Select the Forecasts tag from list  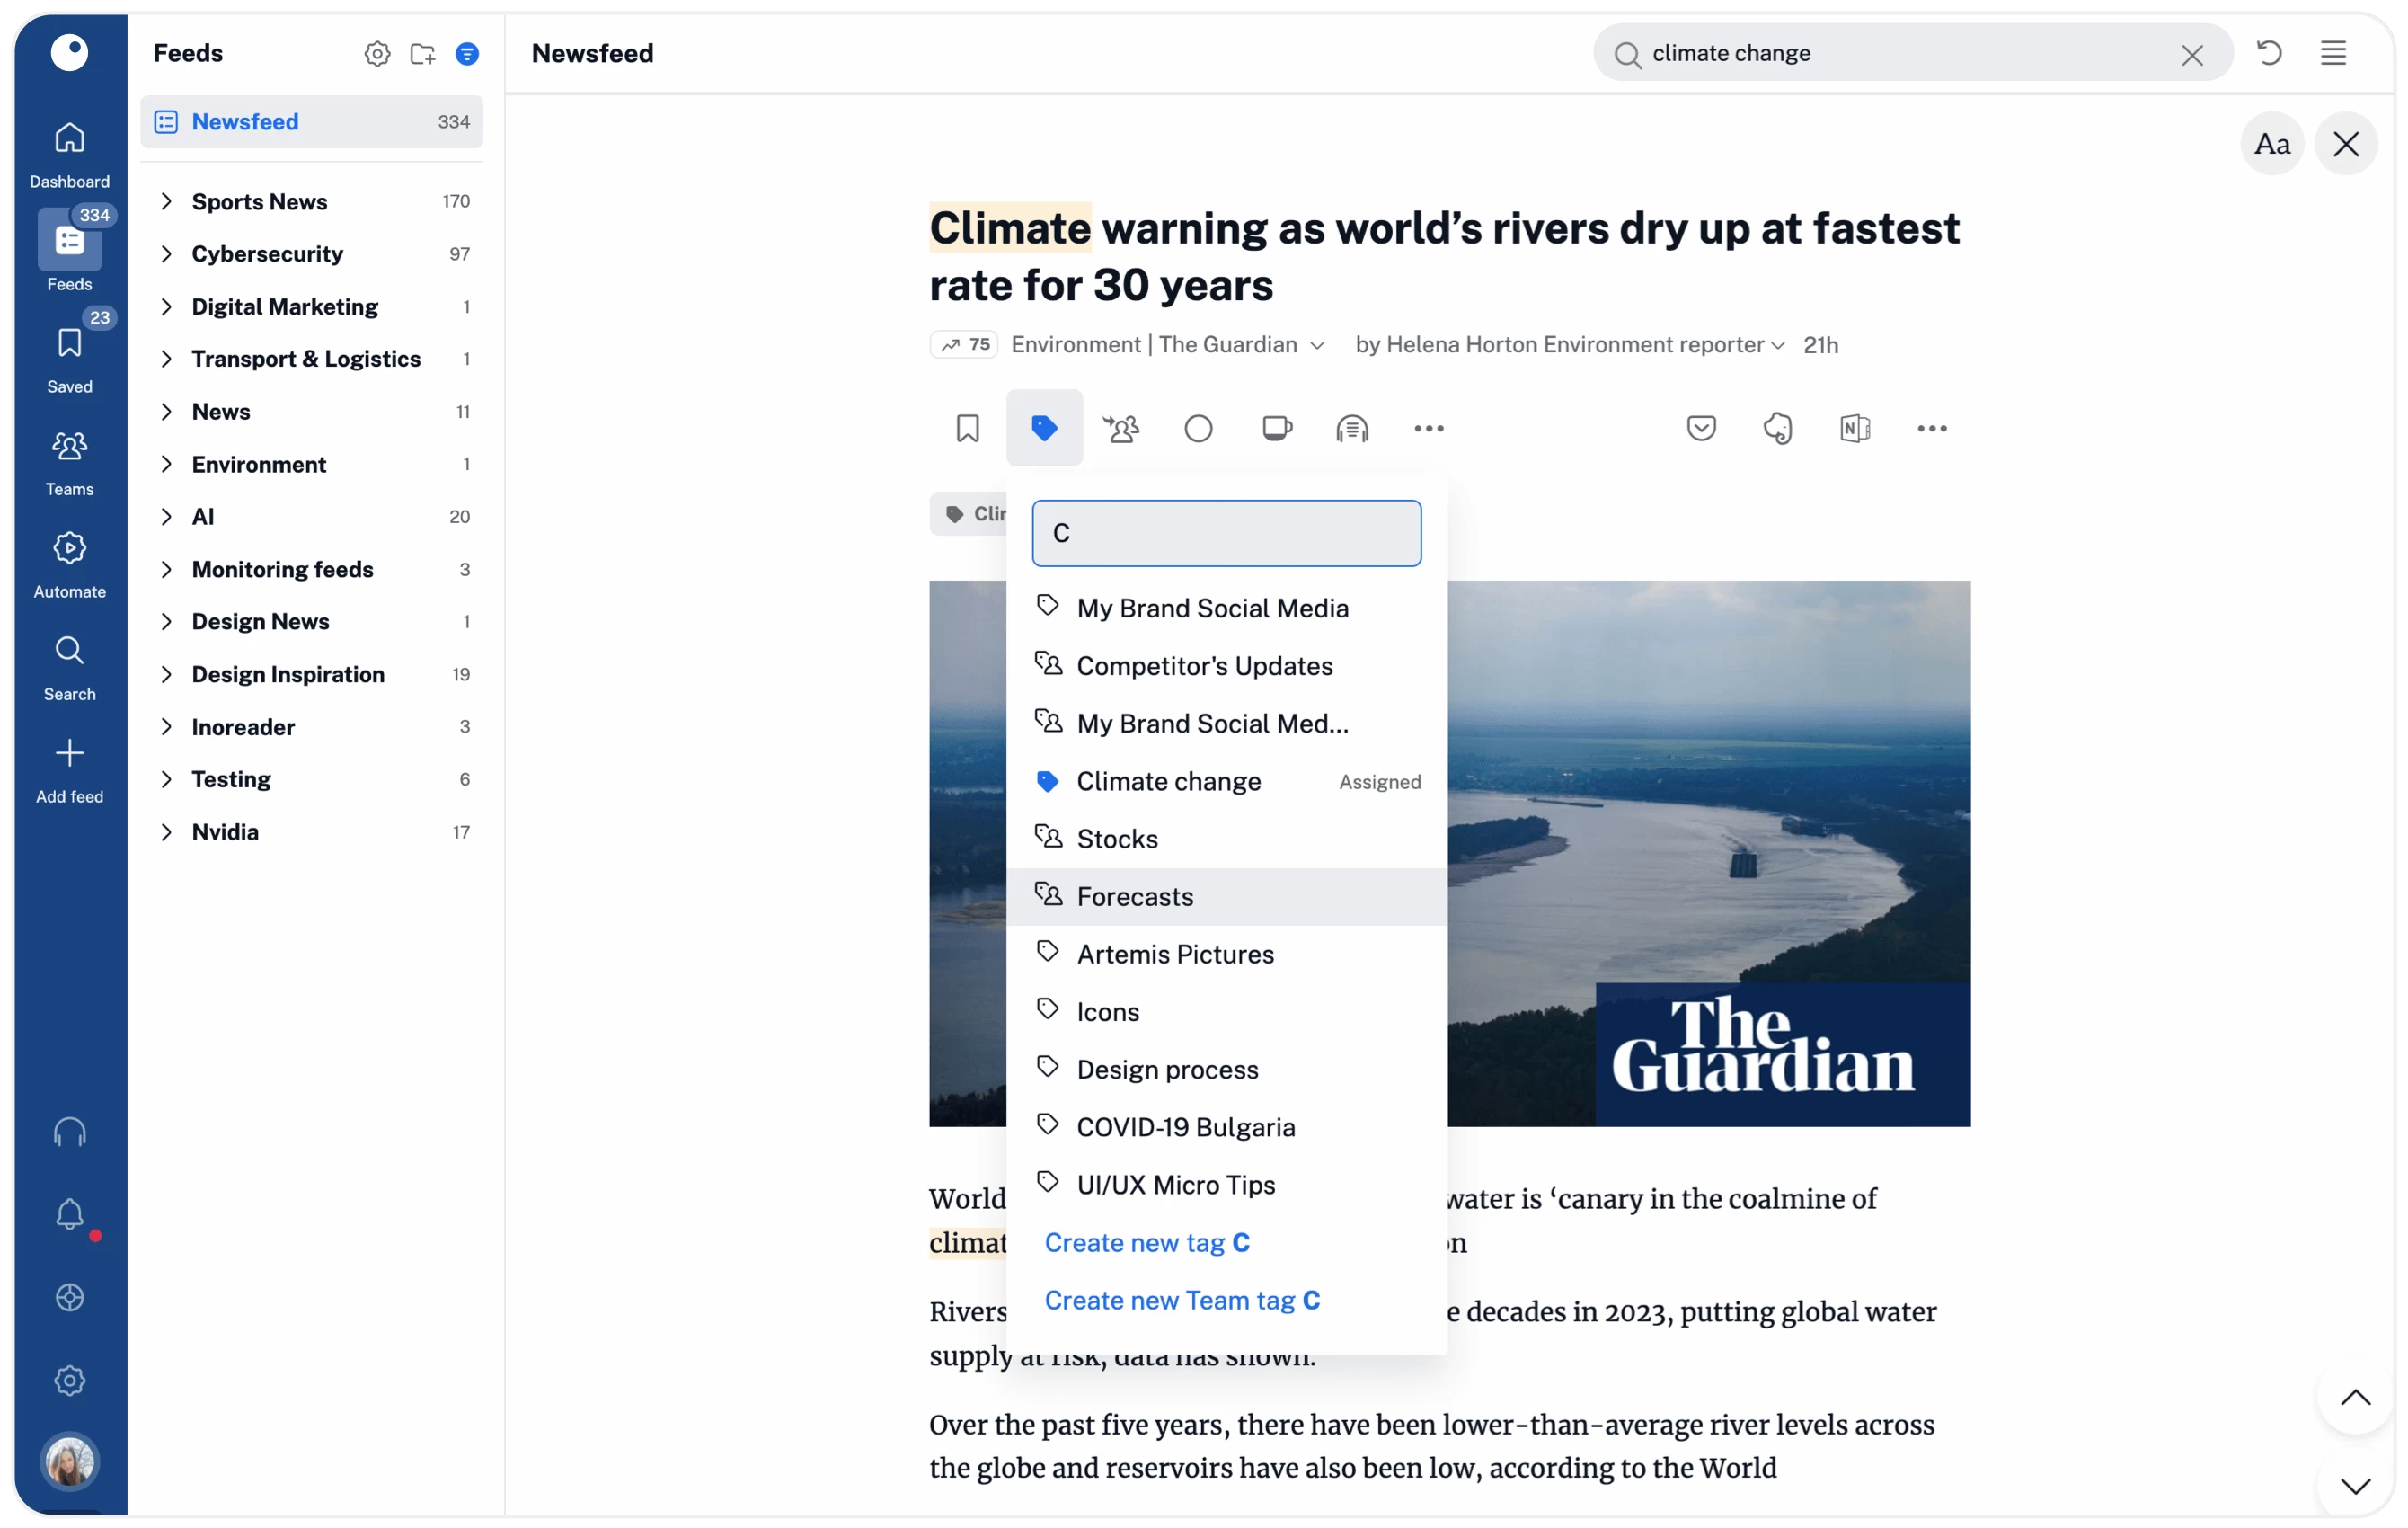(1135, 897)
